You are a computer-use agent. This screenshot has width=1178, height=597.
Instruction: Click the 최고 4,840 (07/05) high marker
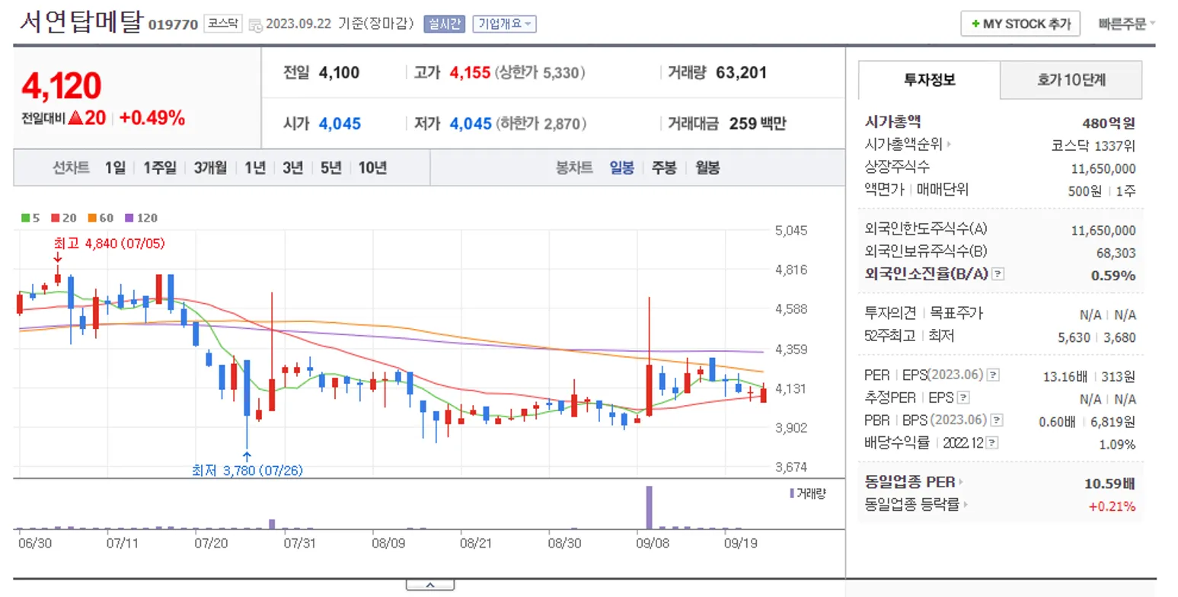click(x=109, y=244)
